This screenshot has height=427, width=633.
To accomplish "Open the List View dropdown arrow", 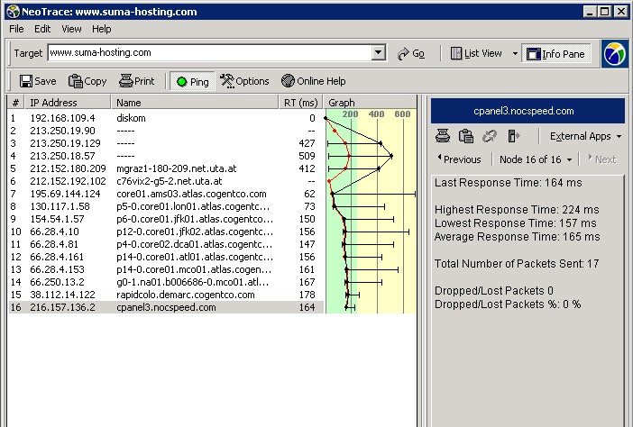I will point(515,54).
